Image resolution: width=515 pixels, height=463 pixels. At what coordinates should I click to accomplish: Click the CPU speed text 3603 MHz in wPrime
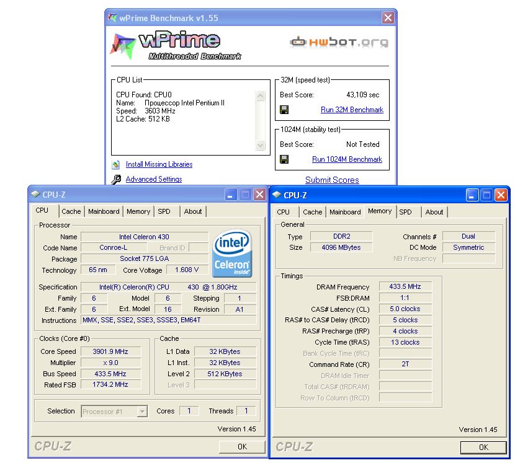click(x=160, y=111)
